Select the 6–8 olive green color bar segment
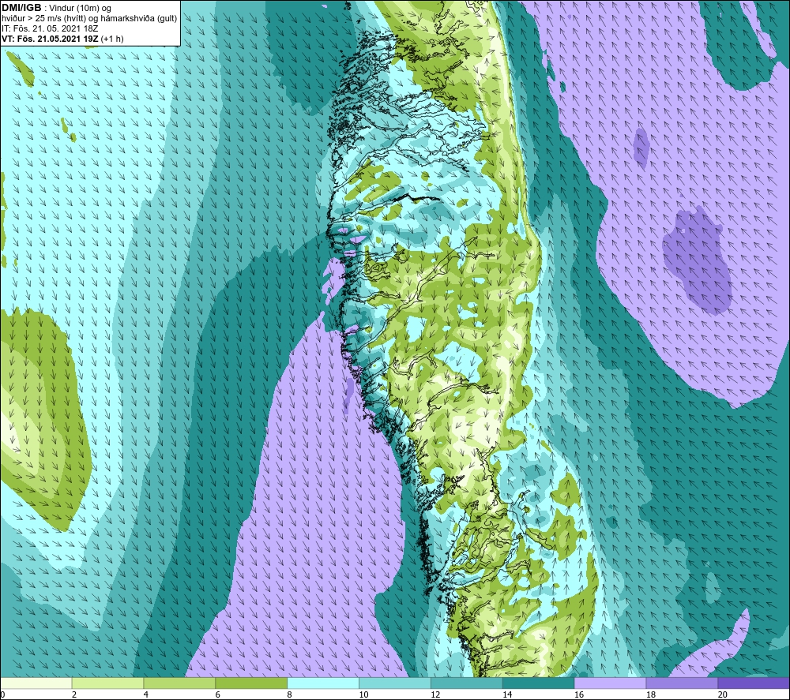 point(251,683)
